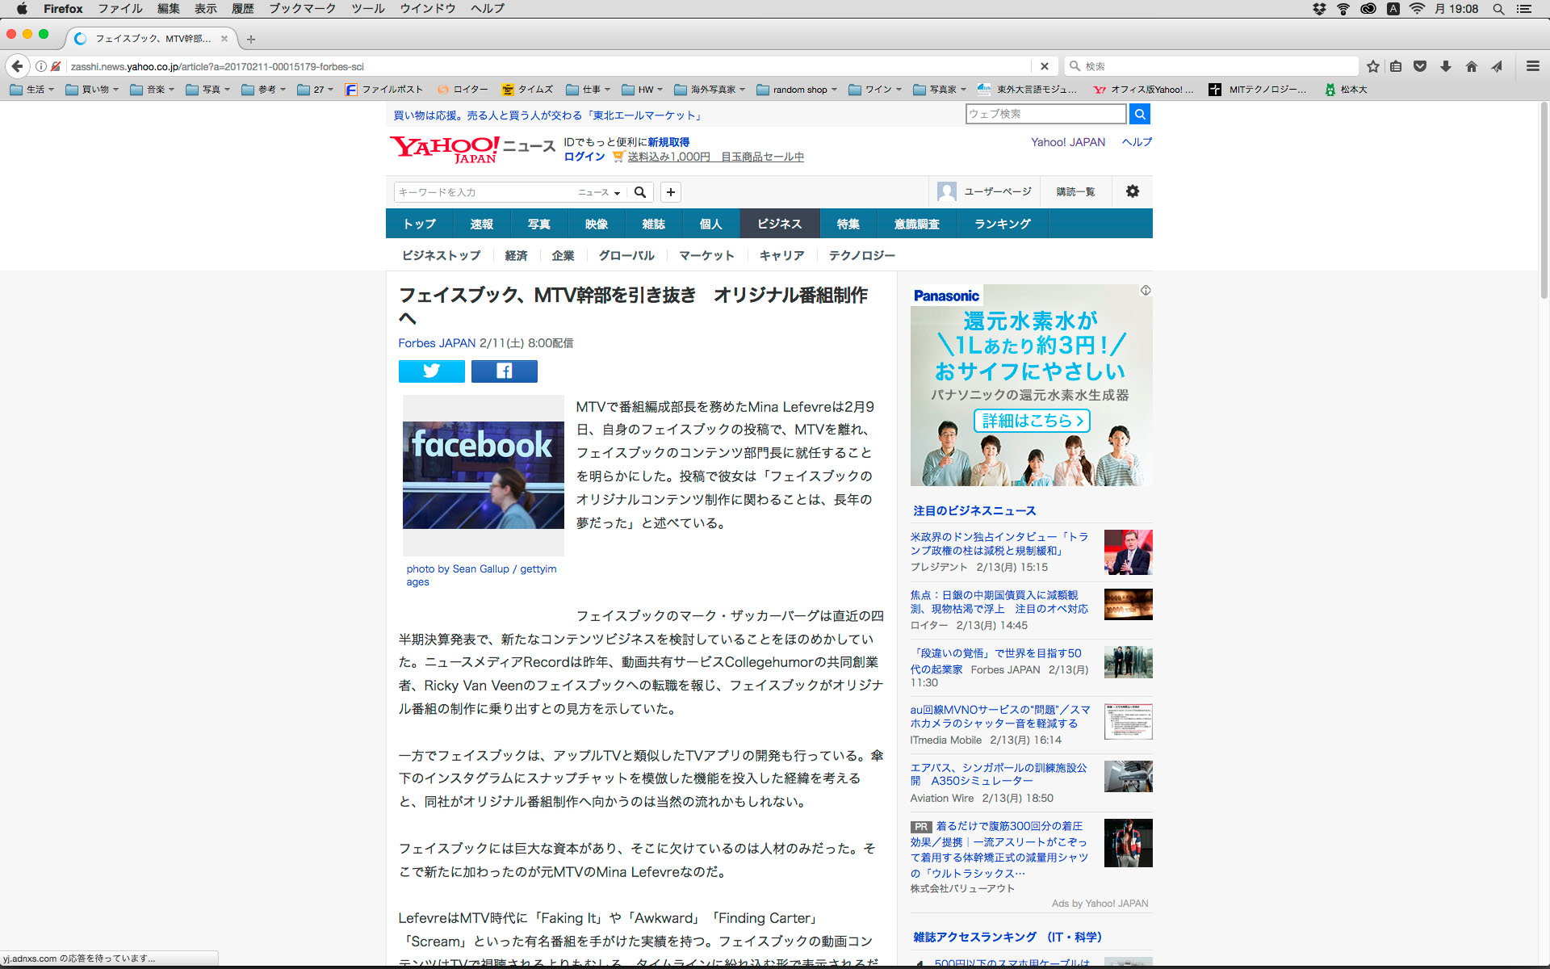Select the ランキング navigation tab
Viewport: 1550px width, 969px height.
(1002, 224)
